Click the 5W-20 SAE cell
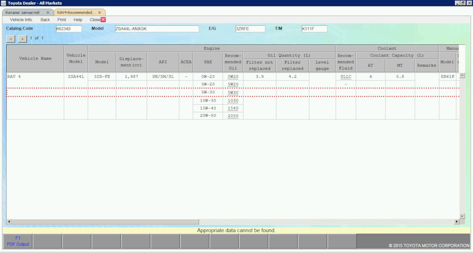Screen dimensions: 473x253 (x=208, y=84)
